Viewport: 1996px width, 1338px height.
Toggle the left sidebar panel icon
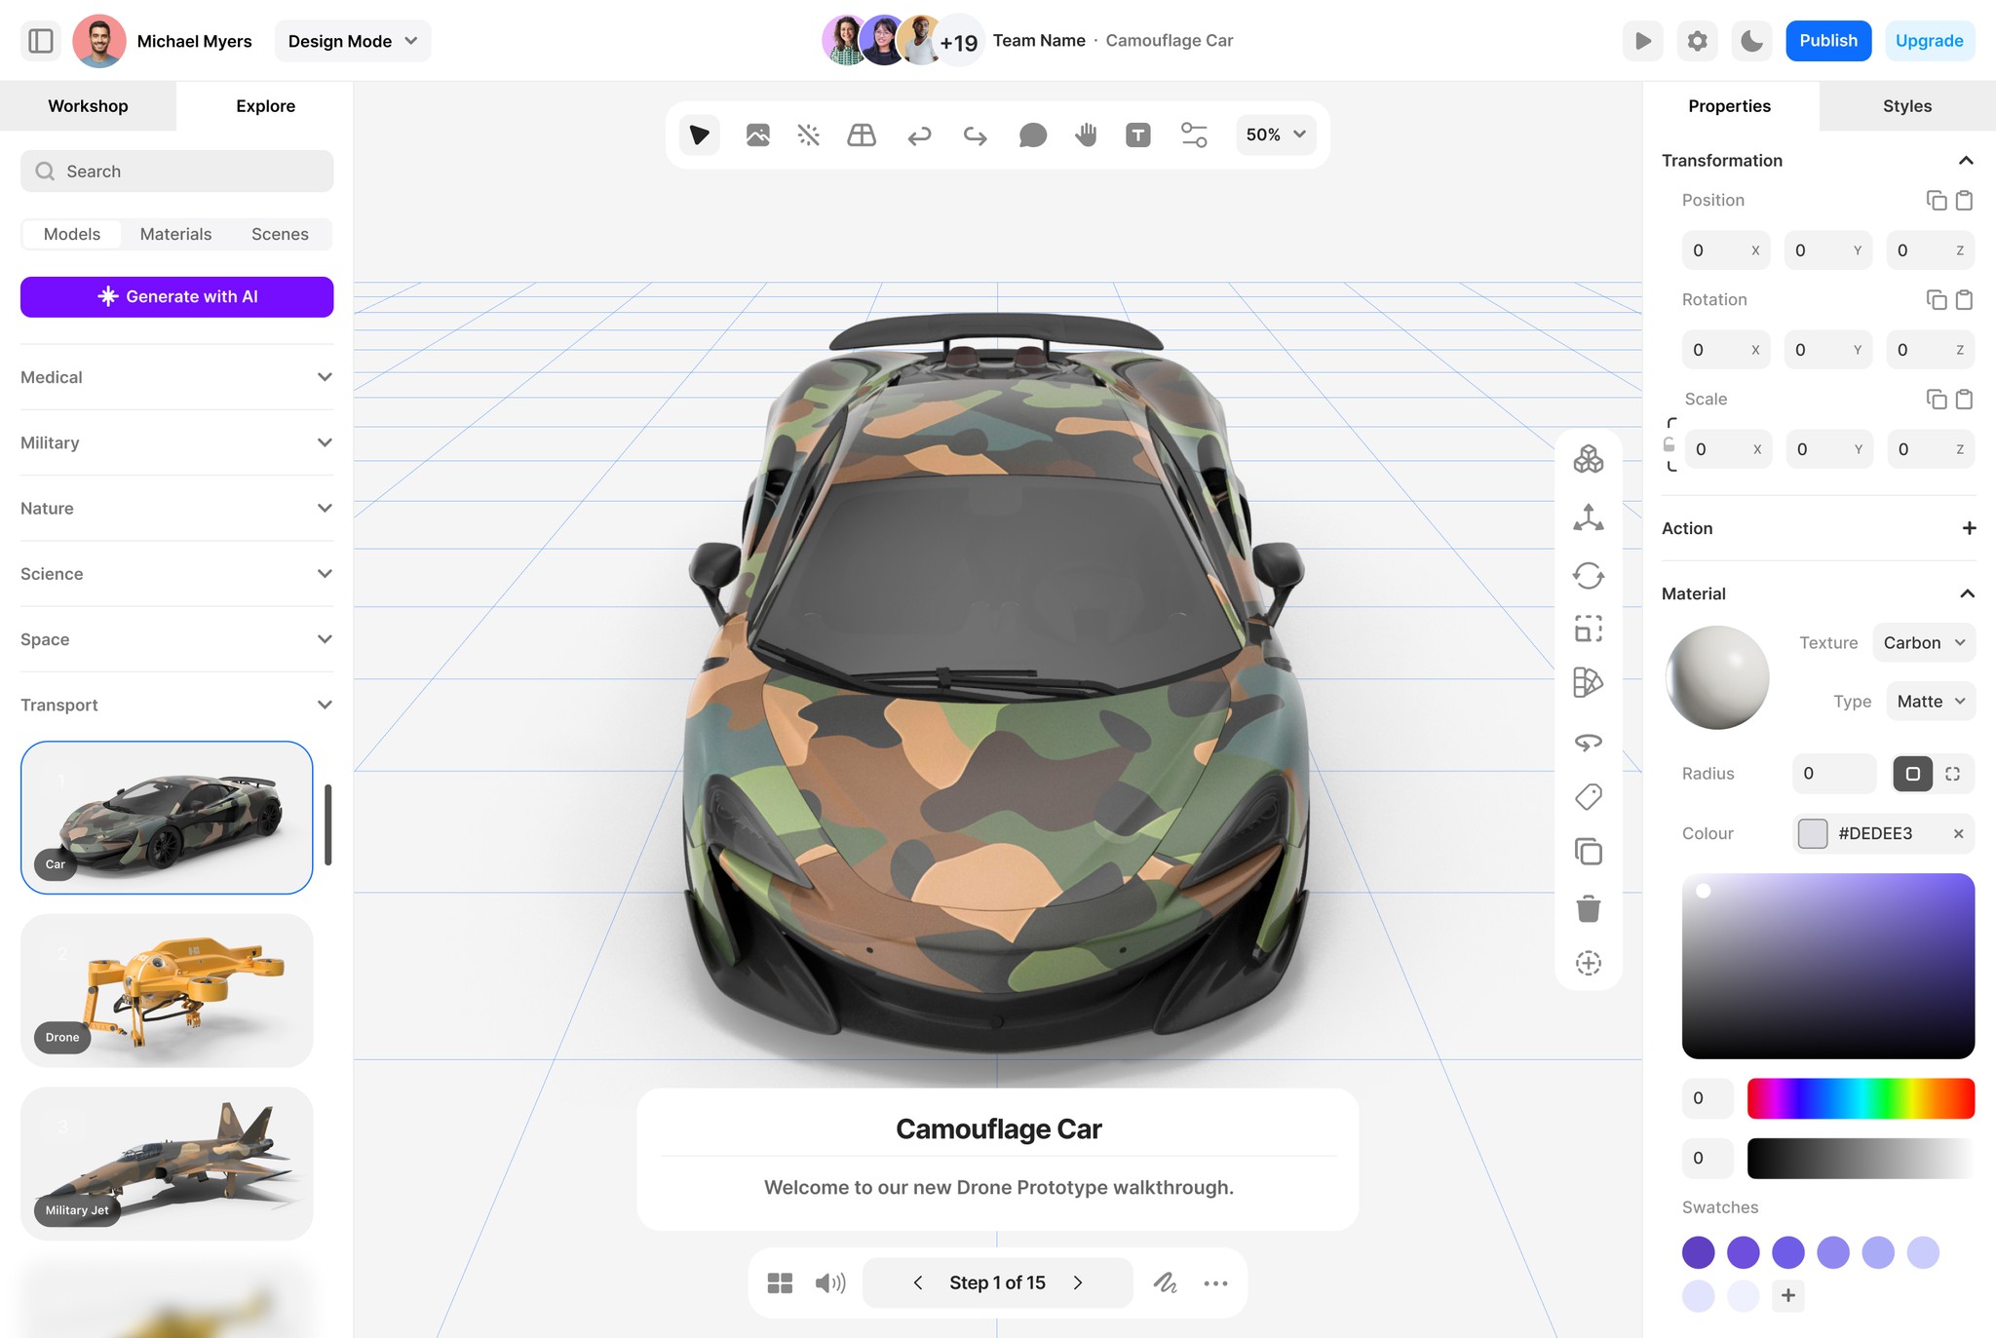(41, 41)
